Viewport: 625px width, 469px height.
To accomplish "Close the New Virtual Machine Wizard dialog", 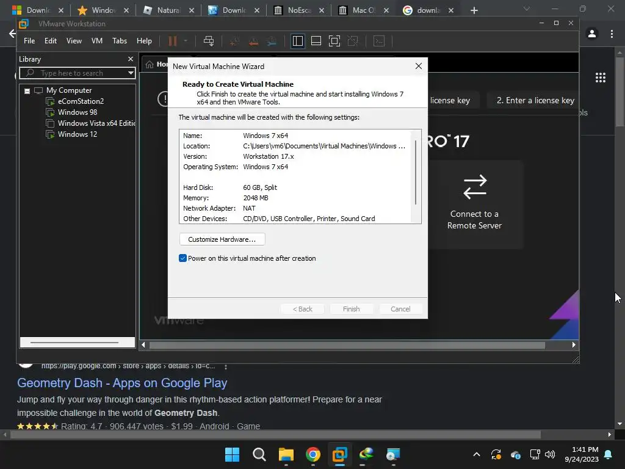I will pyautogui.click(x=419, y=66).
